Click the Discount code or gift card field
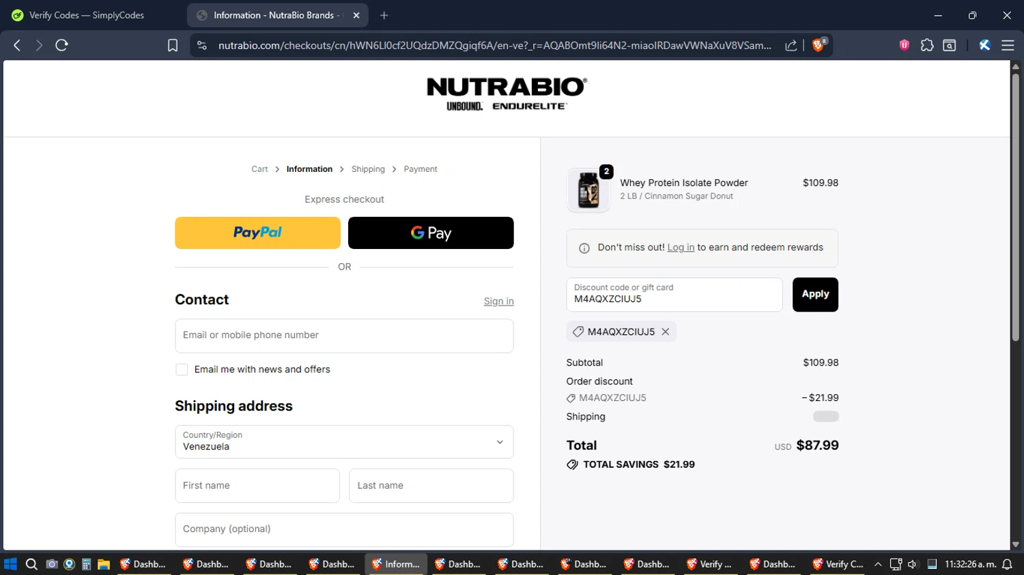This screenshot has width=1024, height=575. [x=674, y=295]
